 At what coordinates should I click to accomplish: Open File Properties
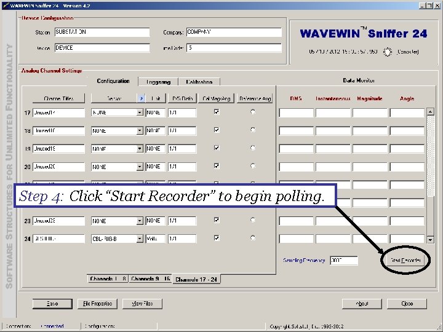[97, 304]
